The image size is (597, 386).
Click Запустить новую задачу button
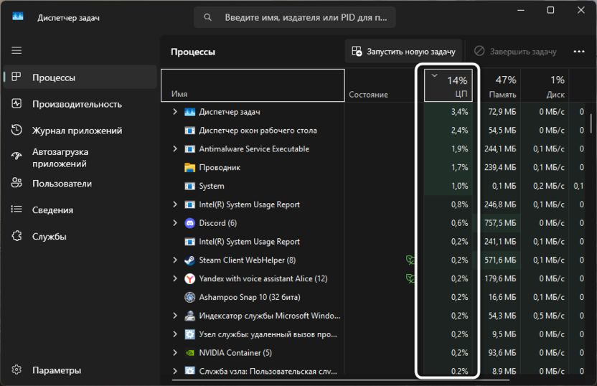click(x=404, y=52)
